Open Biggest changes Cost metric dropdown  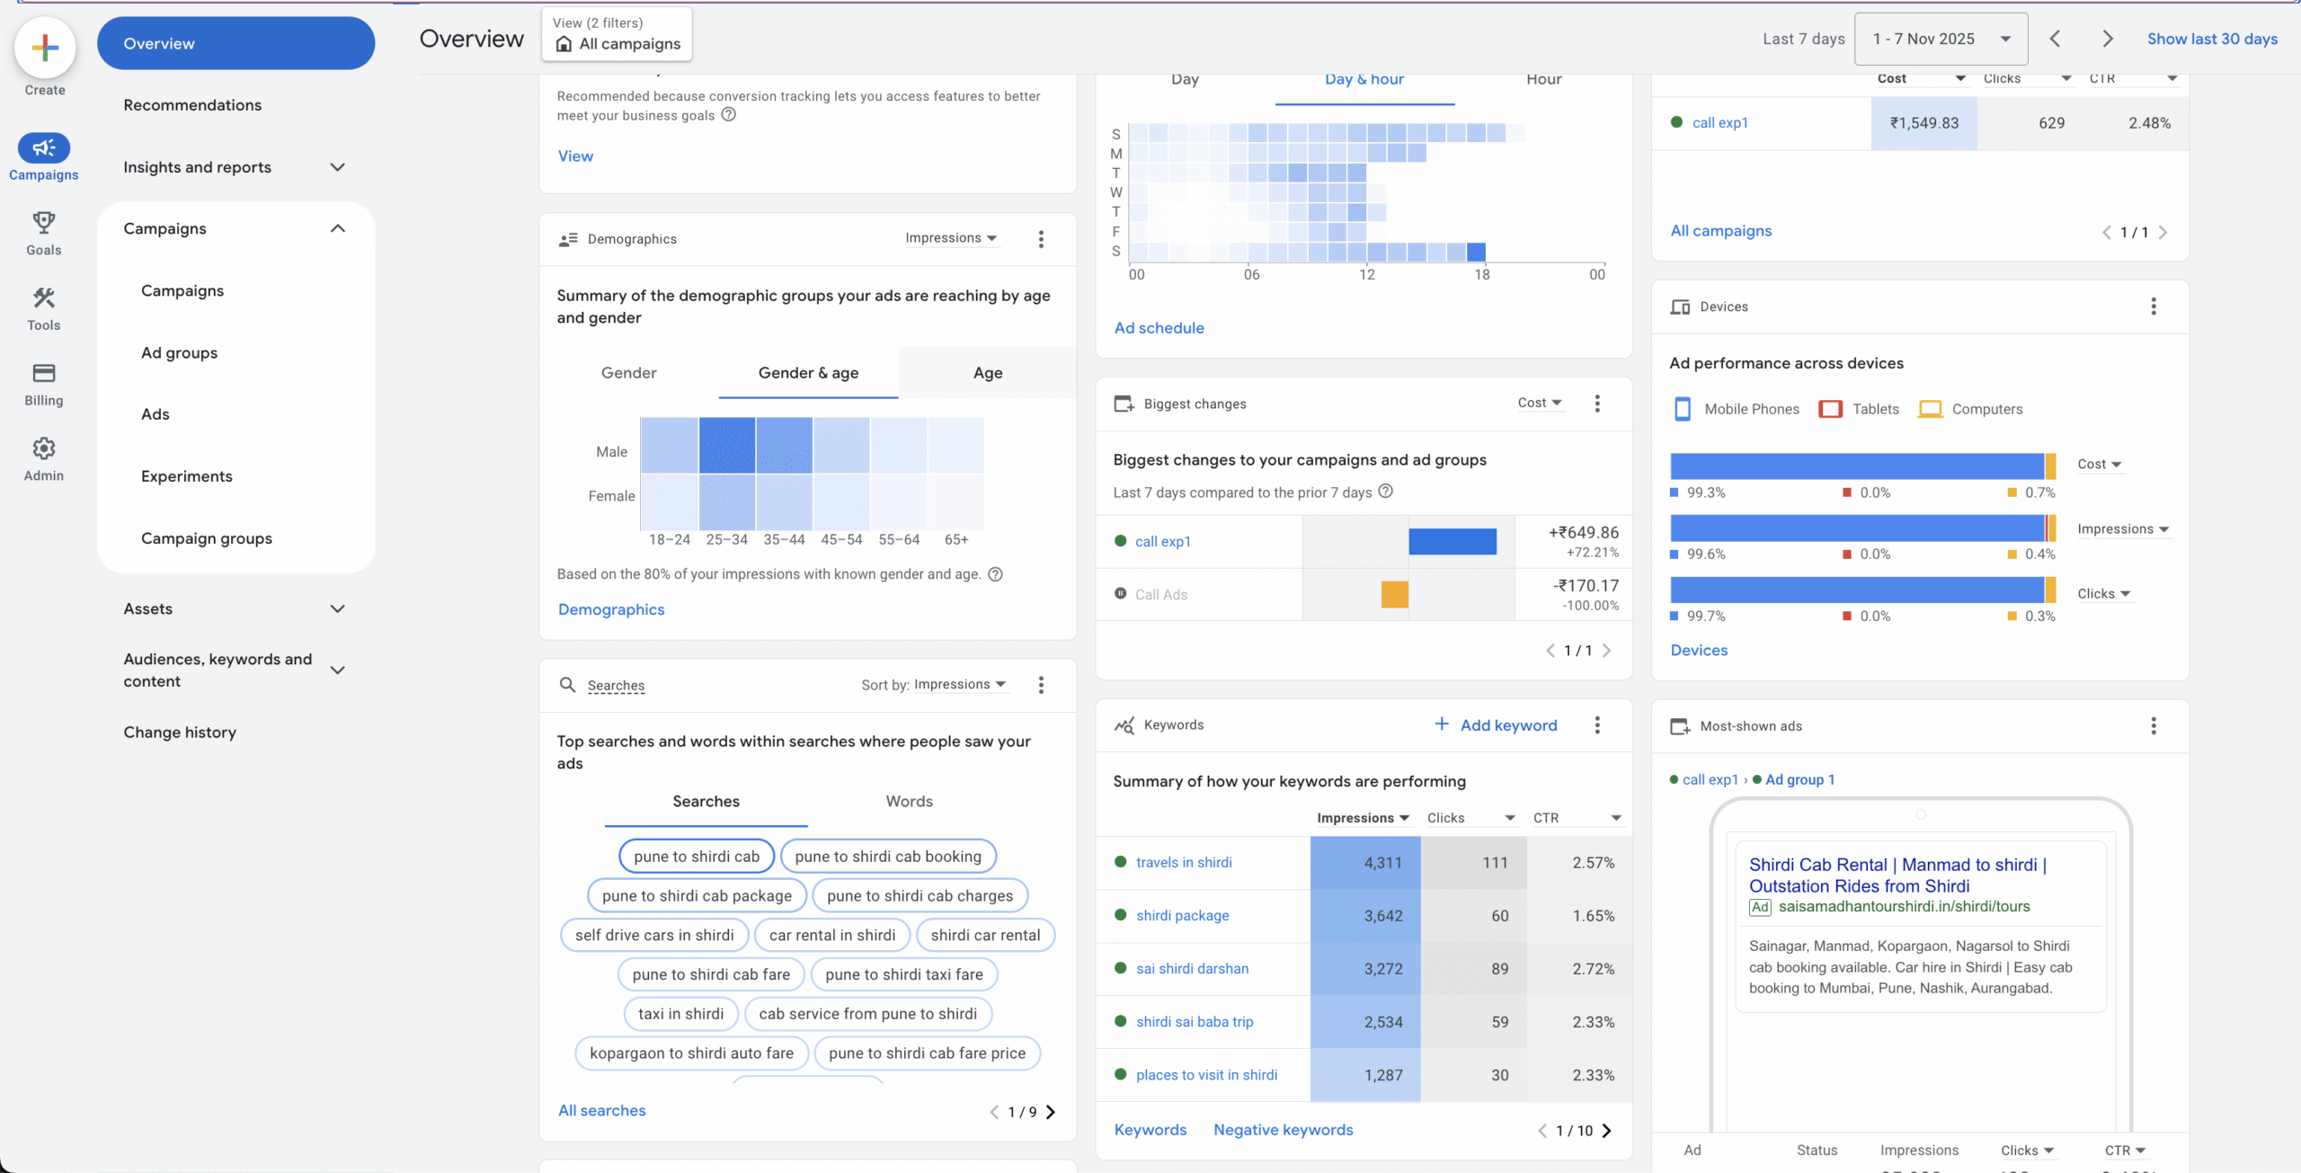[x=1540, y=403]
